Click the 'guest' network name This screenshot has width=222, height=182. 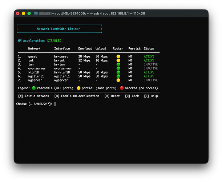33,56
